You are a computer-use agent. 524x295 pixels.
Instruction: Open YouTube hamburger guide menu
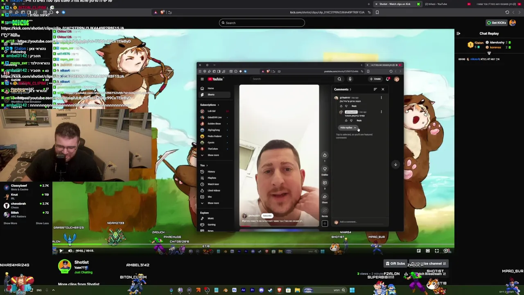pyautogui.click(x=202, y=79)
